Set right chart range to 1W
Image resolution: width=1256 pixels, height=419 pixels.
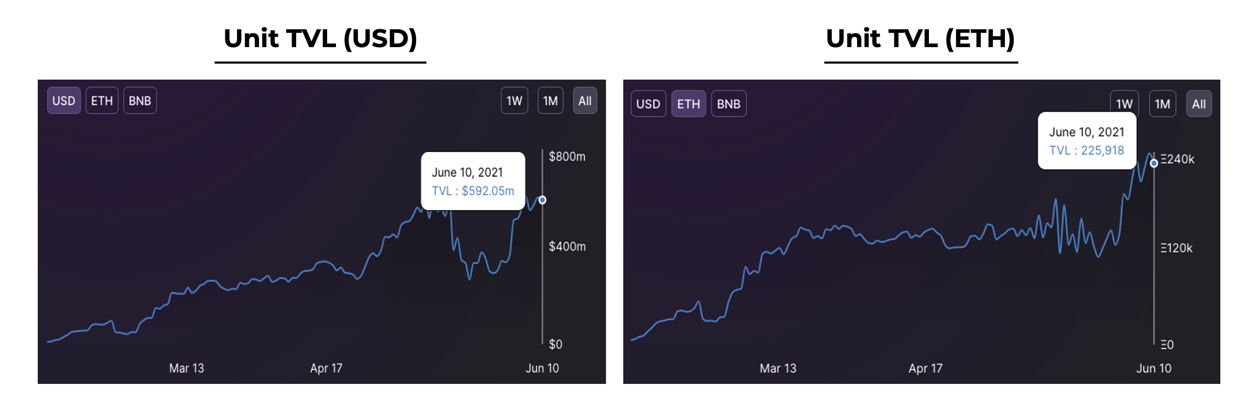click(x=1124, y=103)
